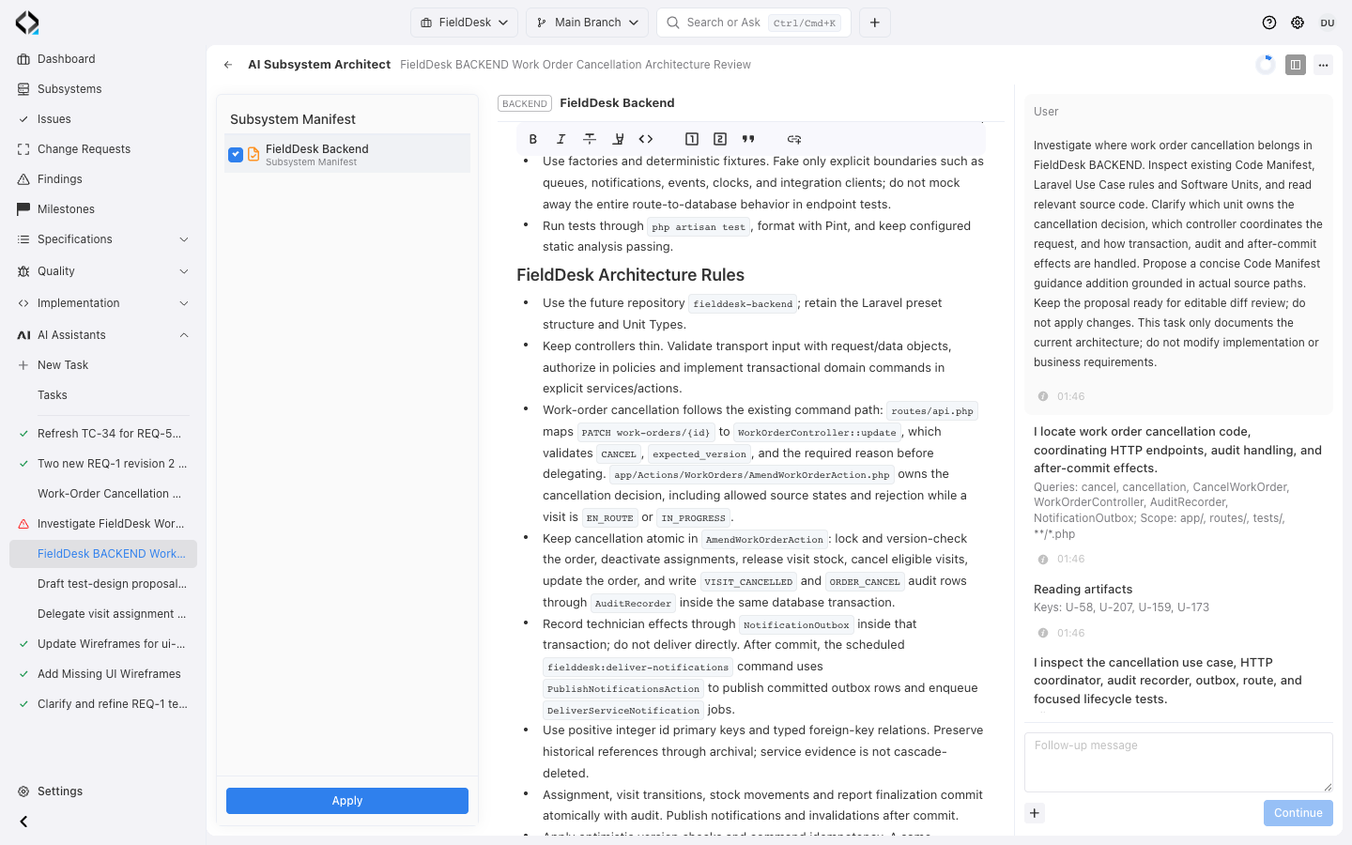
Task: Open Milestones in the sidebar
Action: pos(103,209)
